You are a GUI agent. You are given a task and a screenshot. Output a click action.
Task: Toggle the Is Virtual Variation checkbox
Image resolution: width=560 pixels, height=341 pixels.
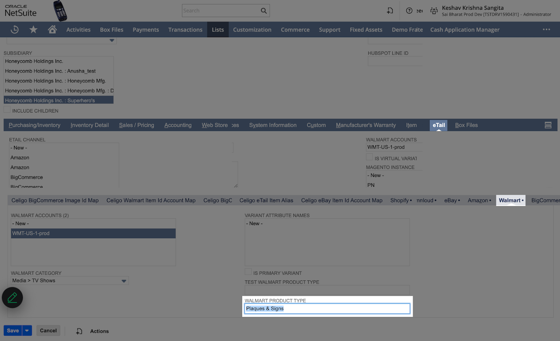(369, 157)
